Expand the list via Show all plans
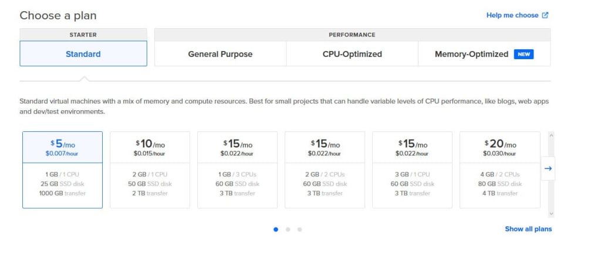This screenshot has width=601, height=255. 528,229
